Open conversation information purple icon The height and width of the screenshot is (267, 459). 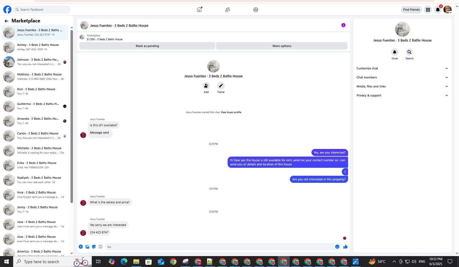click(343, 25)
